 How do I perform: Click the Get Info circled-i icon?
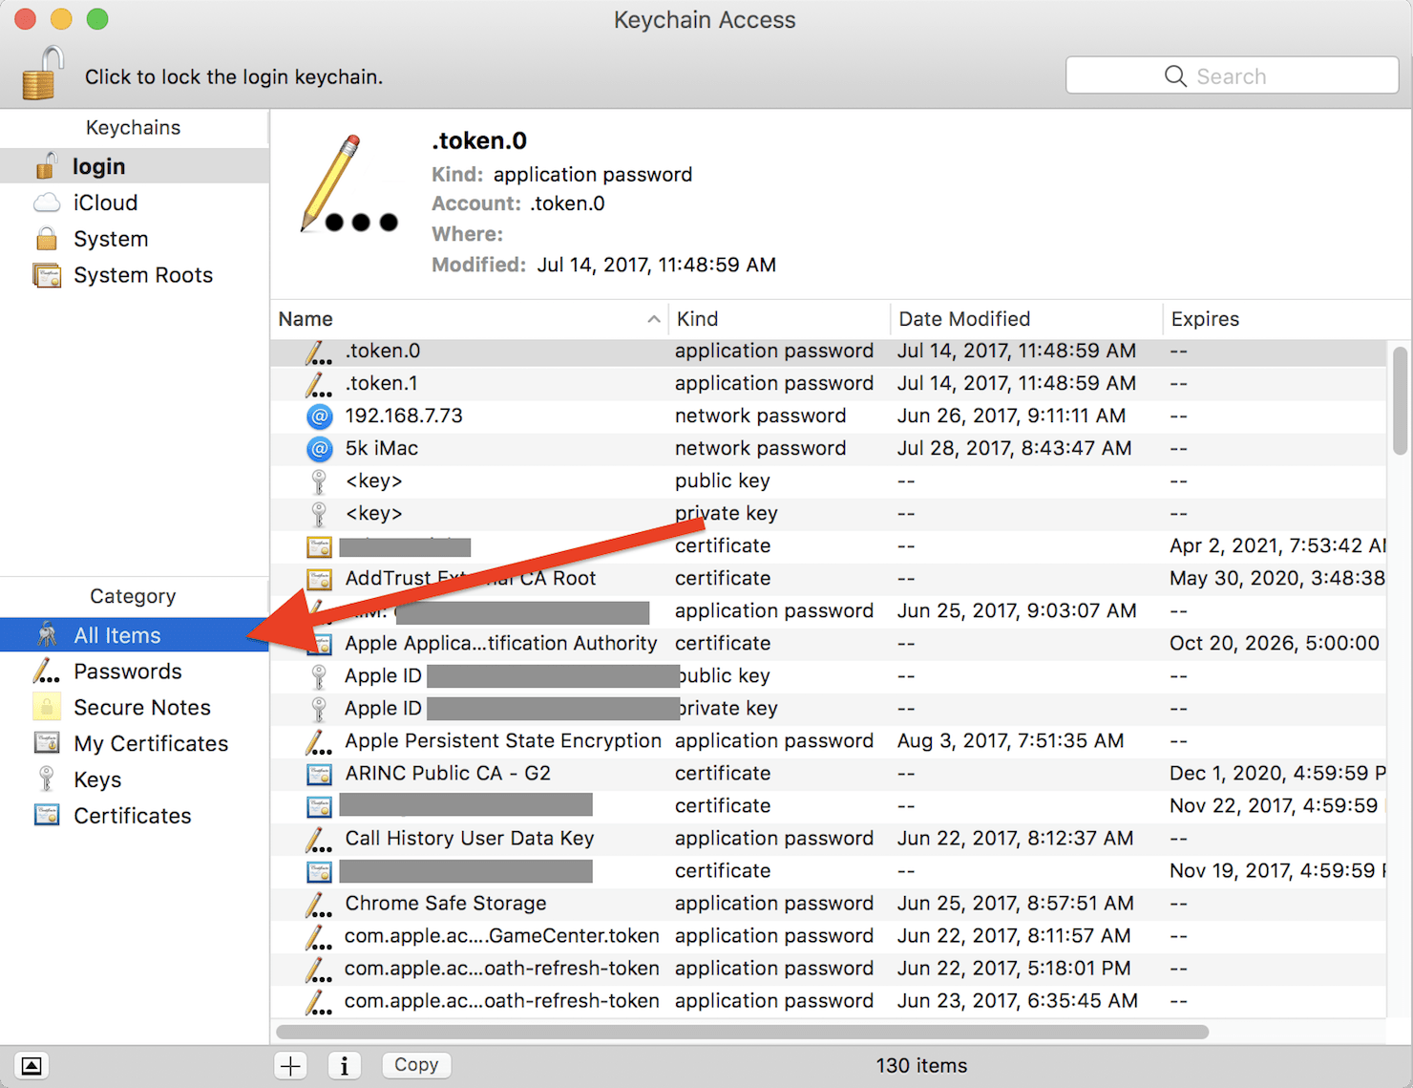(x=345, y=1065)
